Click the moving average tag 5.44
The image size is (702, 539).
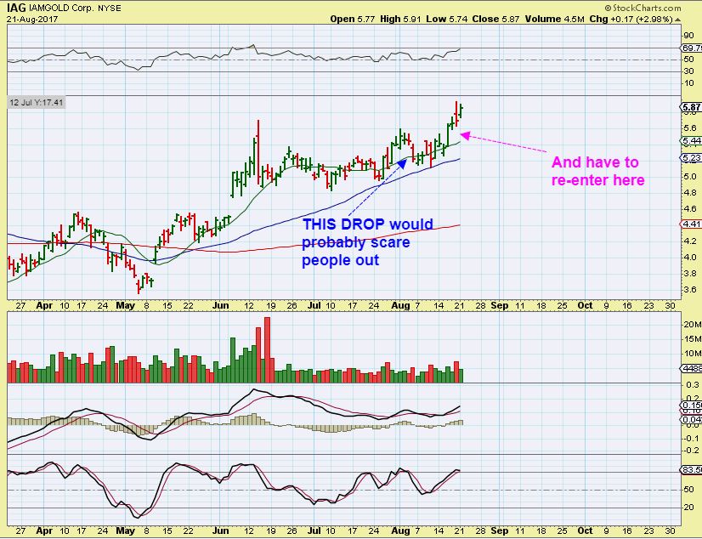point(691,140)
